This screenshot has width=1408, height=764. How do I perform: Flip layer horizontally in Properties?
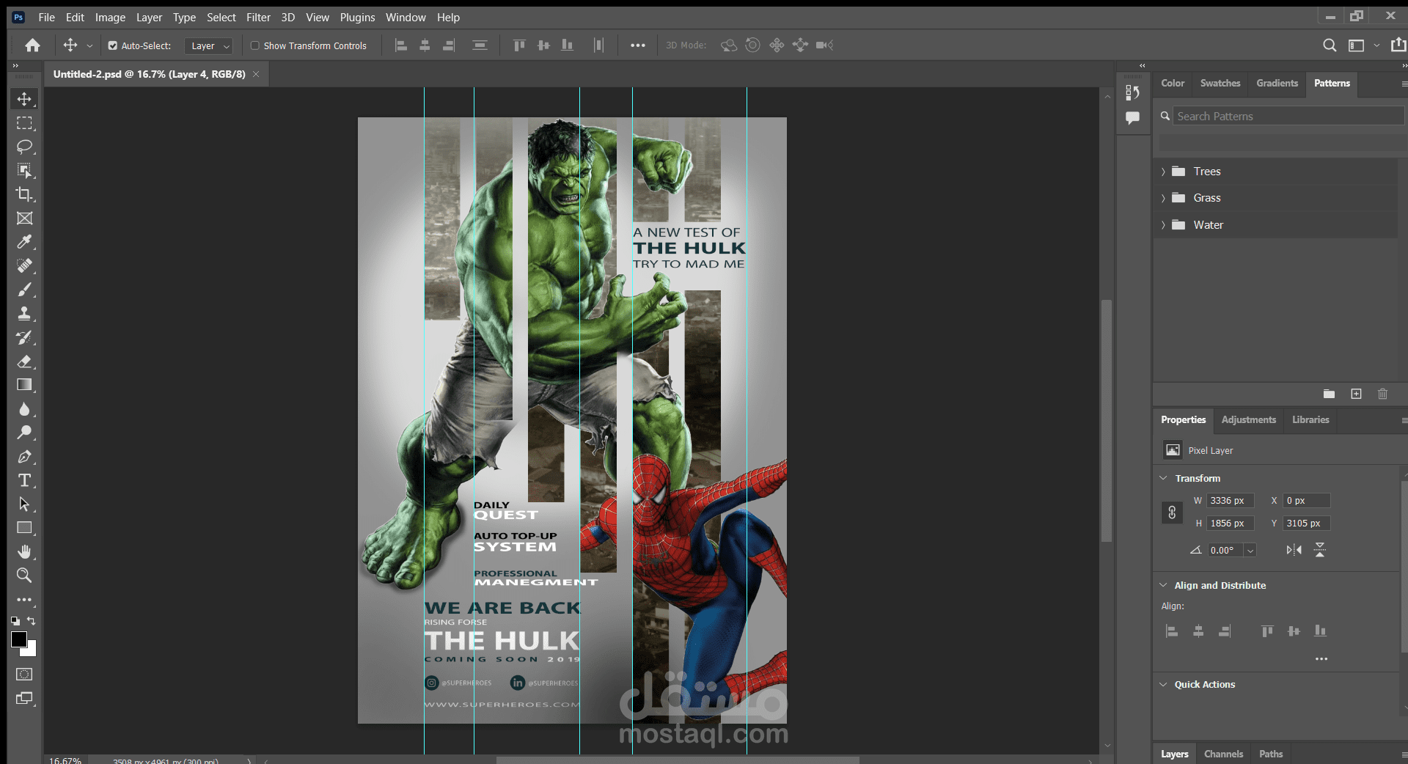(1294, 550)
